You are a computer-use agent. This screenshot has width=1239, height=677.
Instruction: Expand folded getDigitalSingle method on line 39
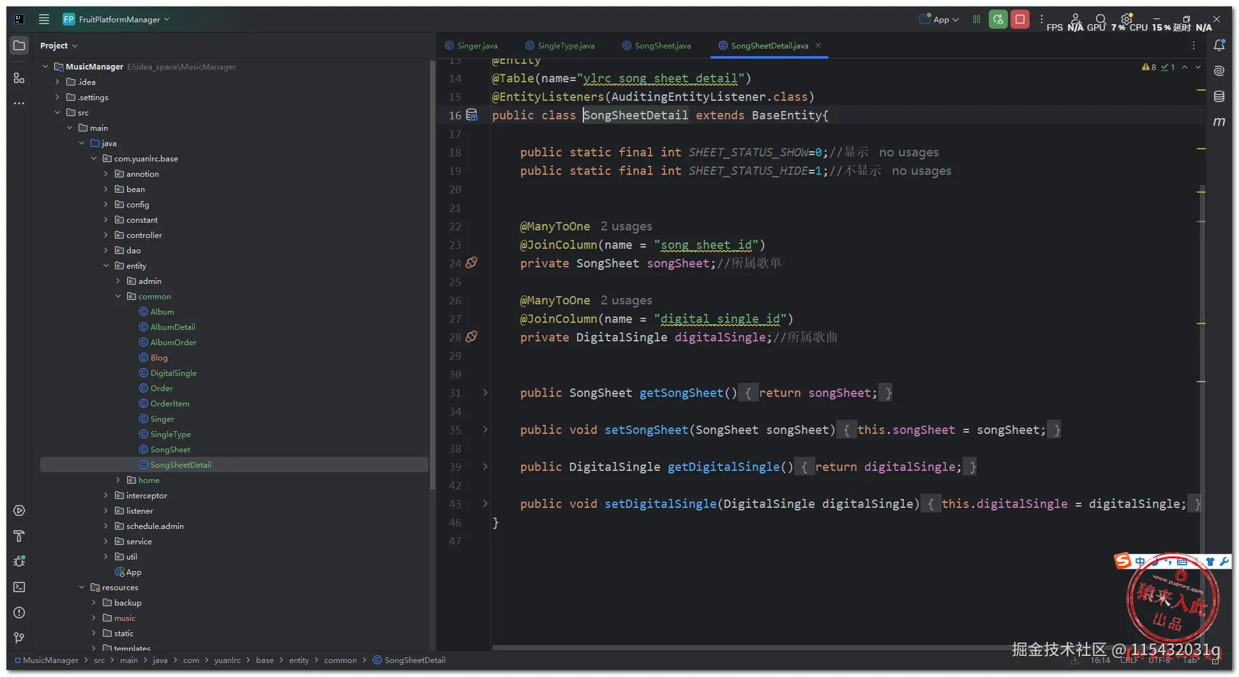tap(485, 466)
